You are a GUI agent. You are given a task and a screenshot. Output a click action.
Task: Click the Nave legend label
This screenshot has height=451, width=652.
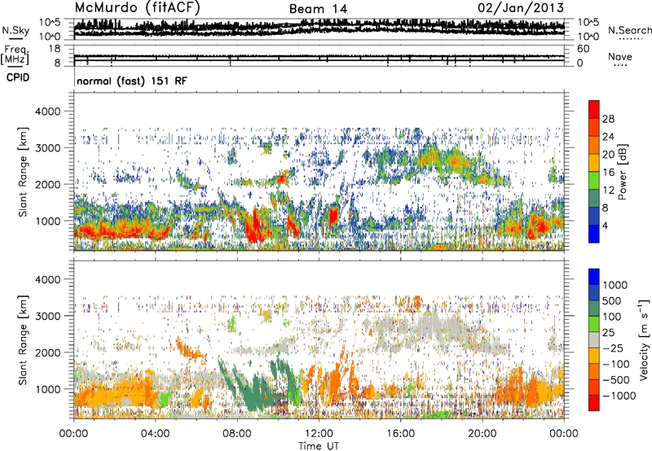(620, 56)
